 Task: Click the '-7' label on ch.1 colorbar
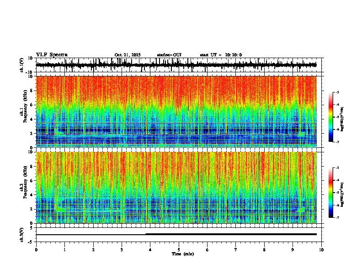[337, 142]
